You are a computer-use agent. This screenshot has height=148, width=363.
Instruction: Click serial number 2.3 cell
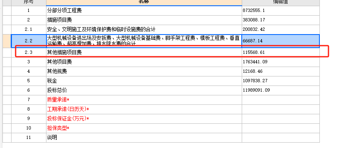click(x=29, y=52)
